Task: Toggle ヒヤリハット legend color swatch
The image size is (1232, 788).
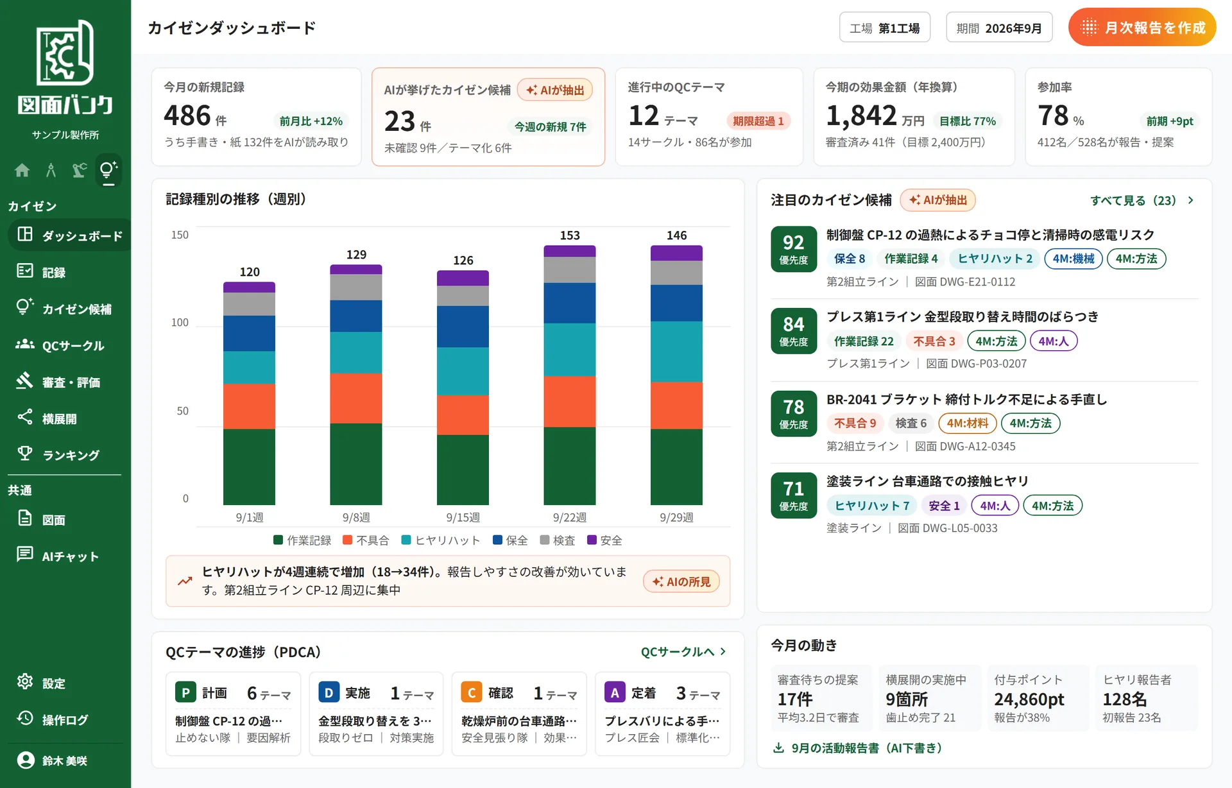Action: [406, 540]
